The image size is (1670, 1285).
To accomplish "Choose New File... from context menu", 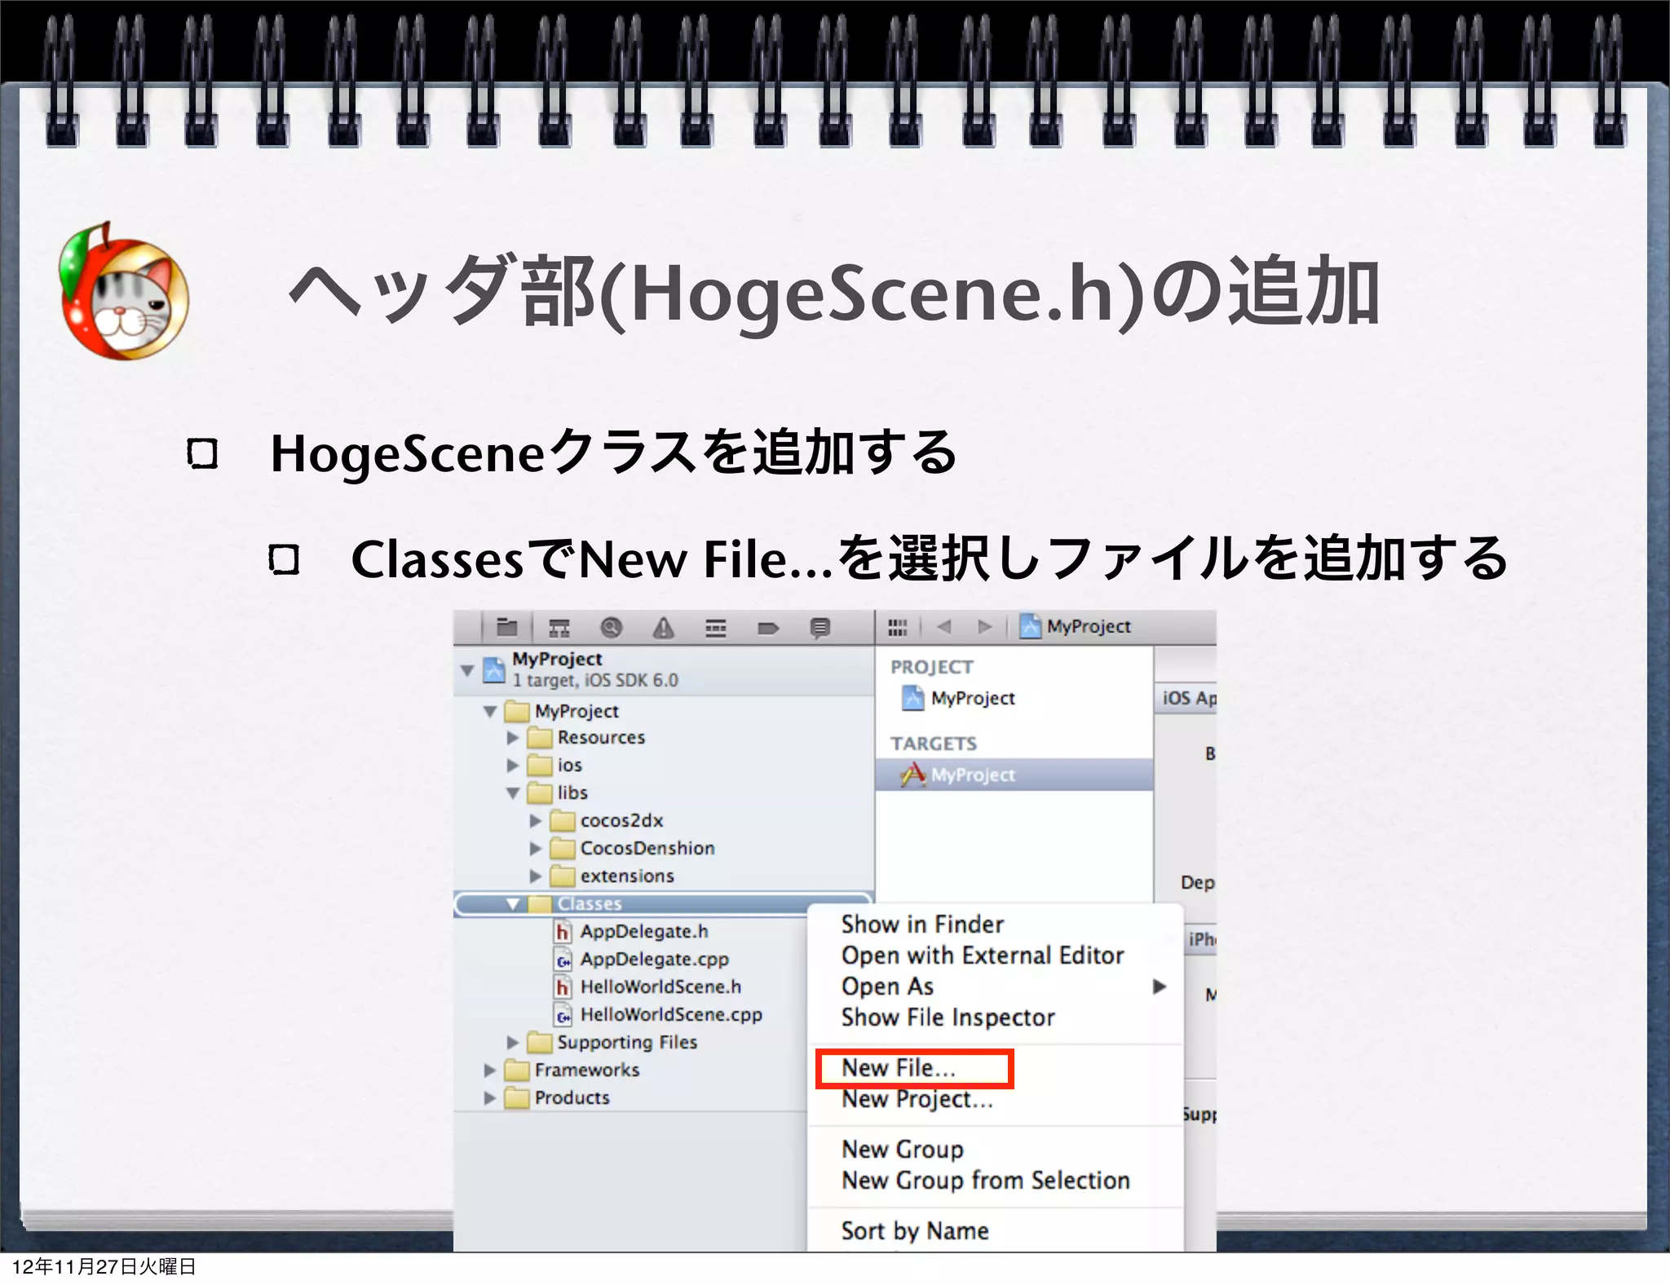I will (995, 1068).
